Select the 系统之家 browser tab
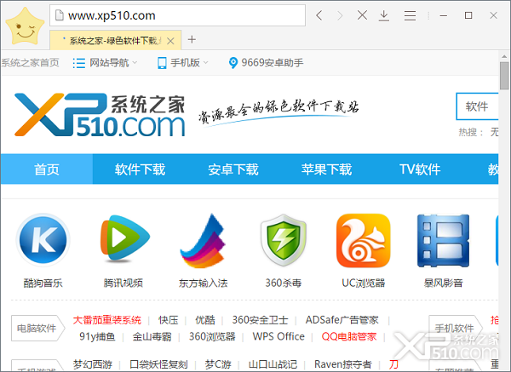511x372 pixels. tap(116, 40)
